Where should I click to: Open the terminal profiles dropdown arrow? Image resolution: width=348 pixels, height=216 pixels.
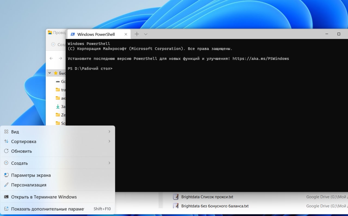(x=146, y=34)
